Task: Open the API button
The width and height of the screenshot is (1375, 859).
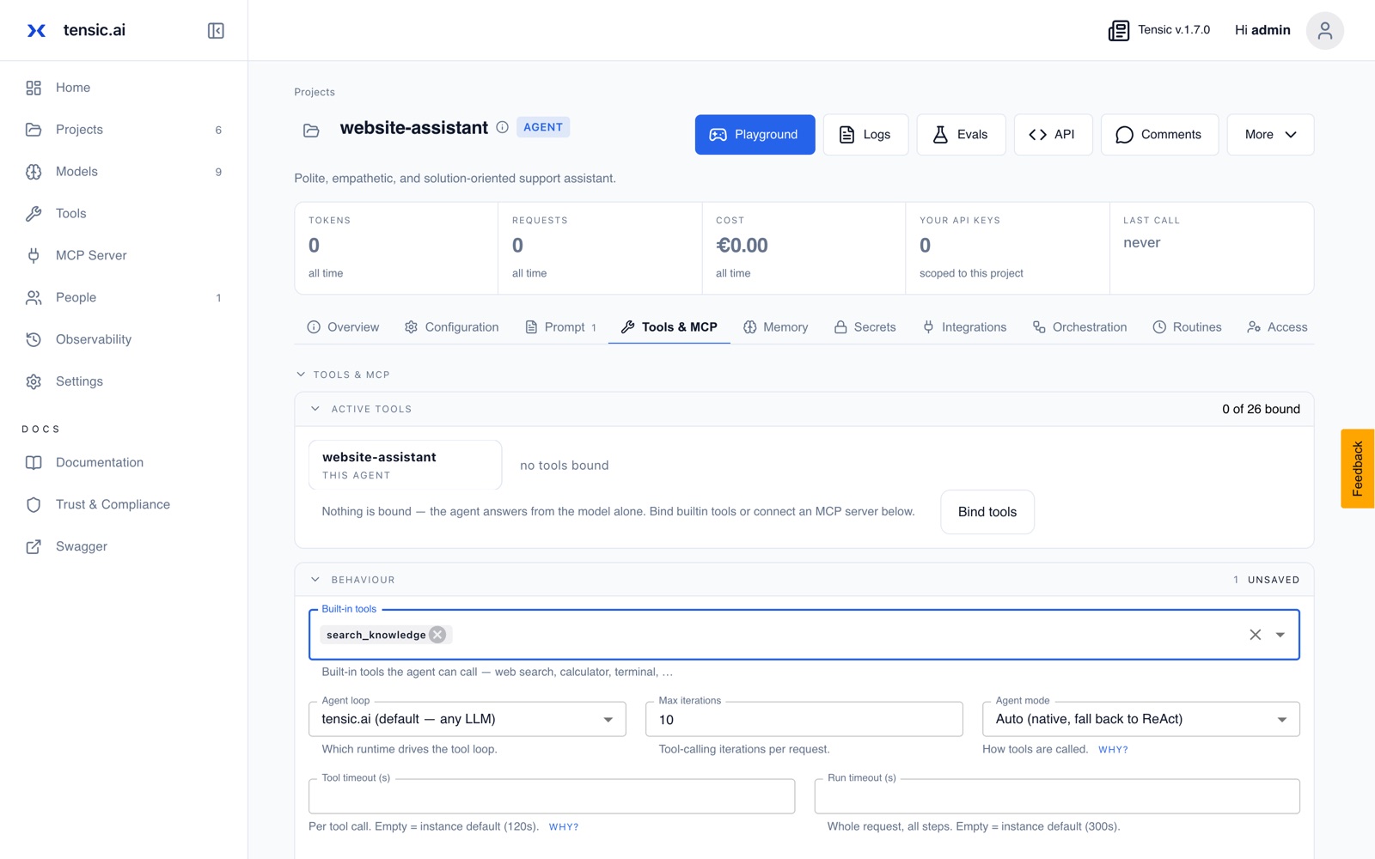Action: pyautogui.click(x=1053, y=135)
